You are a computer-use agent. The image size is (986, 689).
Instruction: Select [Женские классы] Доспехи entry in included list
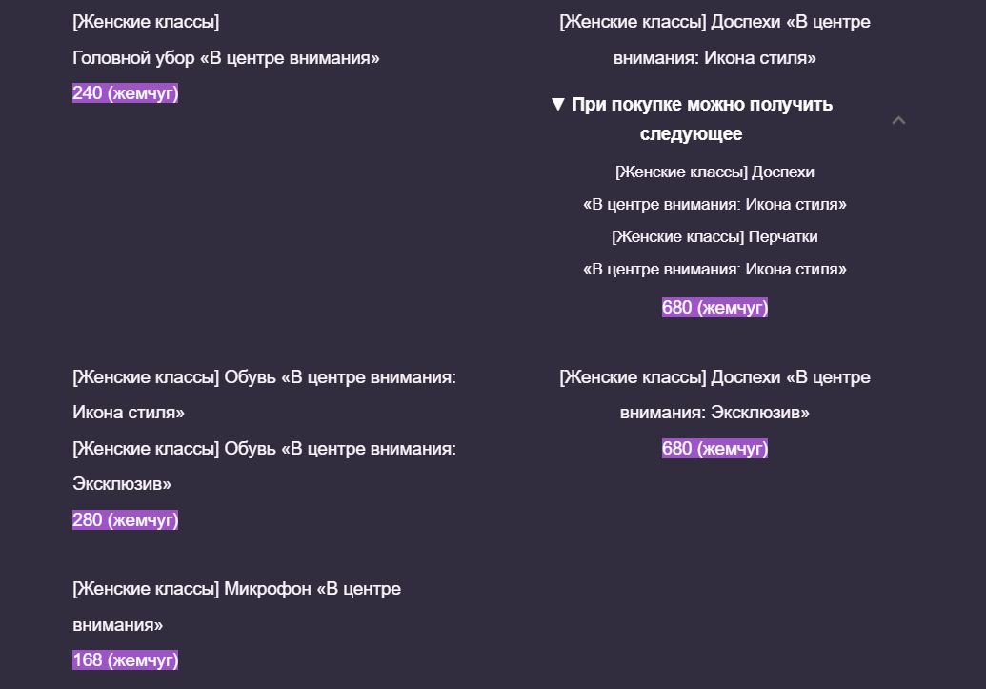tap(714, 172)
